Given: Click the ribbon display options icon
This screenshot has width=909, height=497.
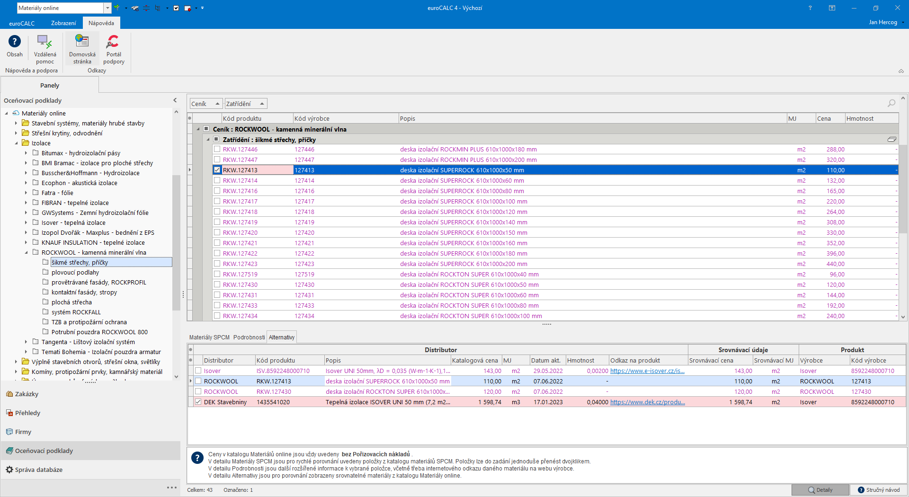Looking at the screenshot, I should 832,8.
